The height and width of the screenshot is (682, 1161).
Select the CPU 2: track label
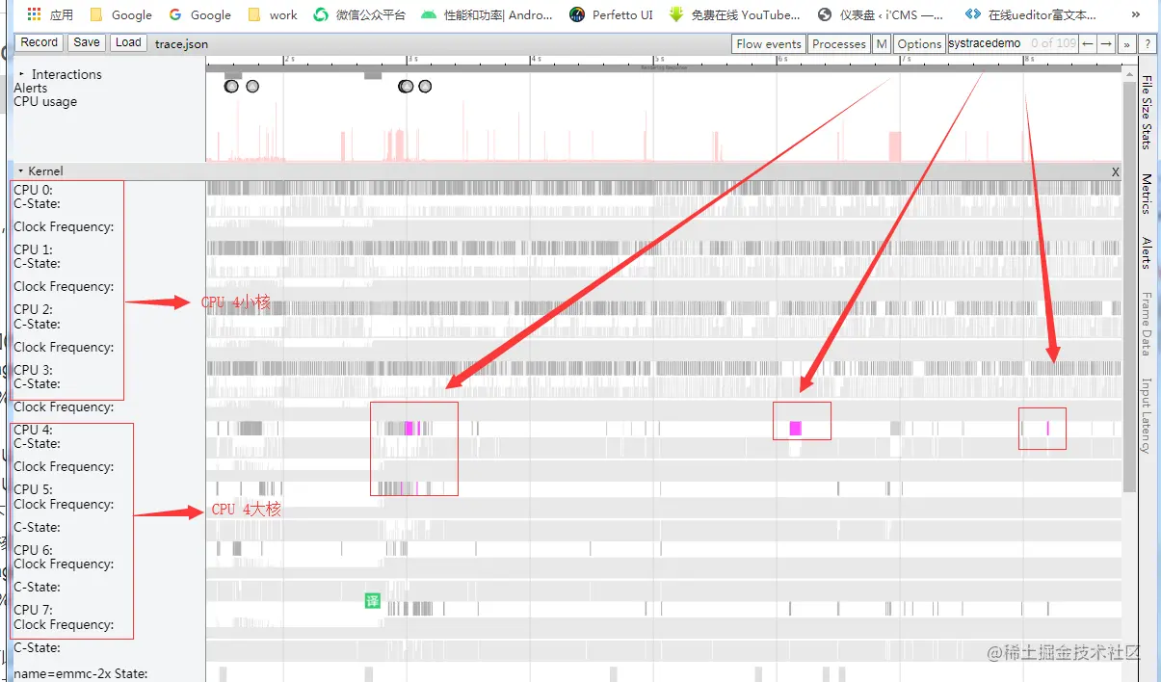[33, 309]
